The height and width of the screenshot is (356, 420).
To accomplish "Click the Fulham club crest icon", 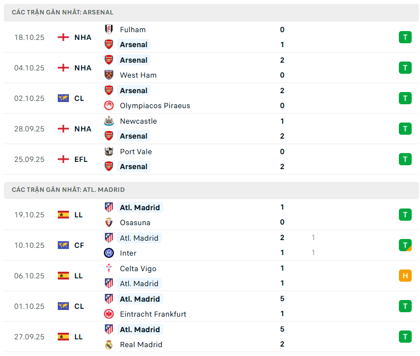I will pyautogui.click(x=109, y=29).
